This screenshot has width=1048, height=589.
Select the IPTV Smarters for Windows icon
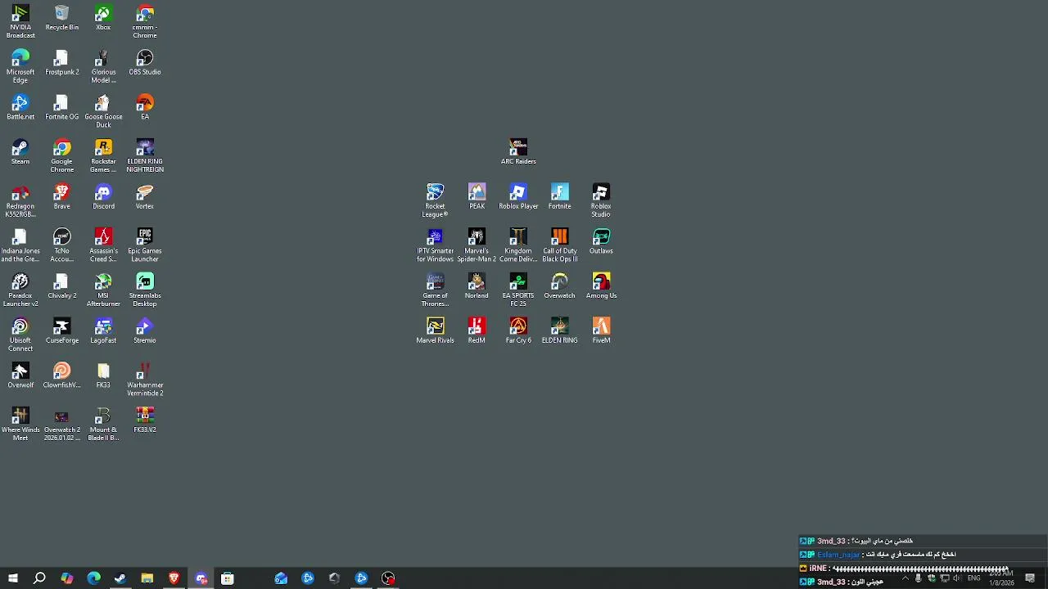[x=435, y=245]
